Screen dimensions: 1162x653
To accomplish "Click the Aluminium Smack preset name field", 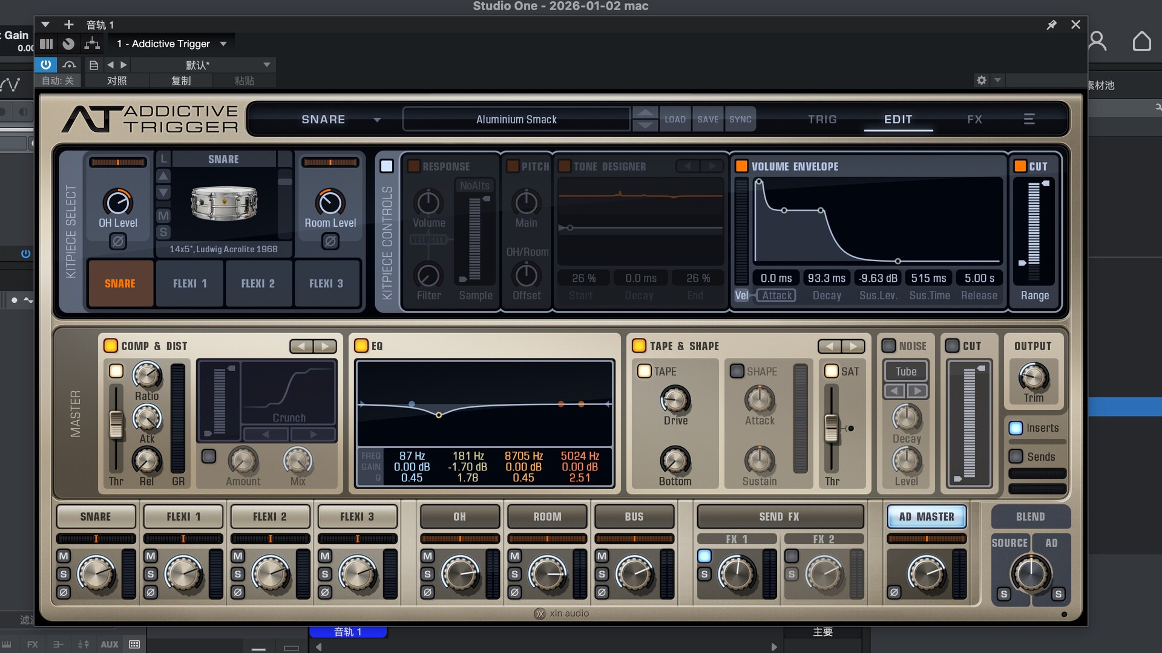I will pos(515,119).
